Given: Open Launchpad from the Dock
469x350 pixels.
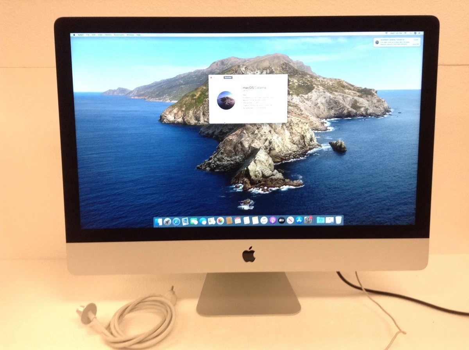Looking at the screenshot, I should point(167,221).
